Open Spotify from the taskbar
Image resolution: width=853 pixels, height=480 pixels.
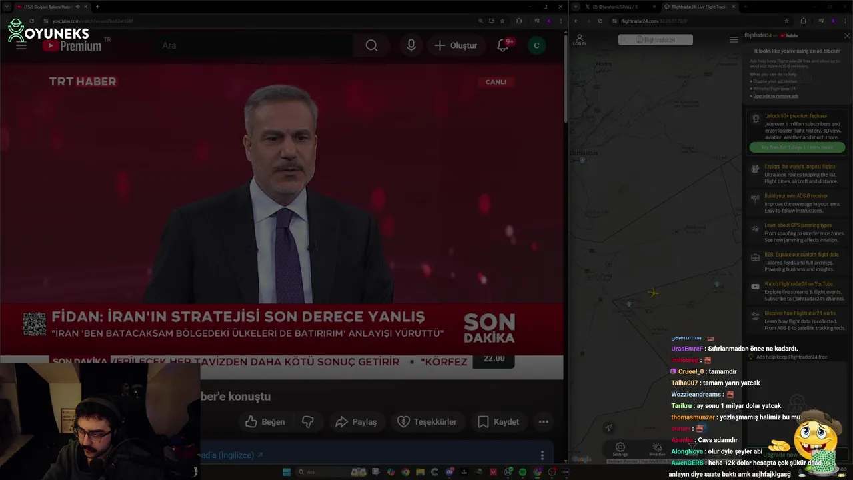522,472
